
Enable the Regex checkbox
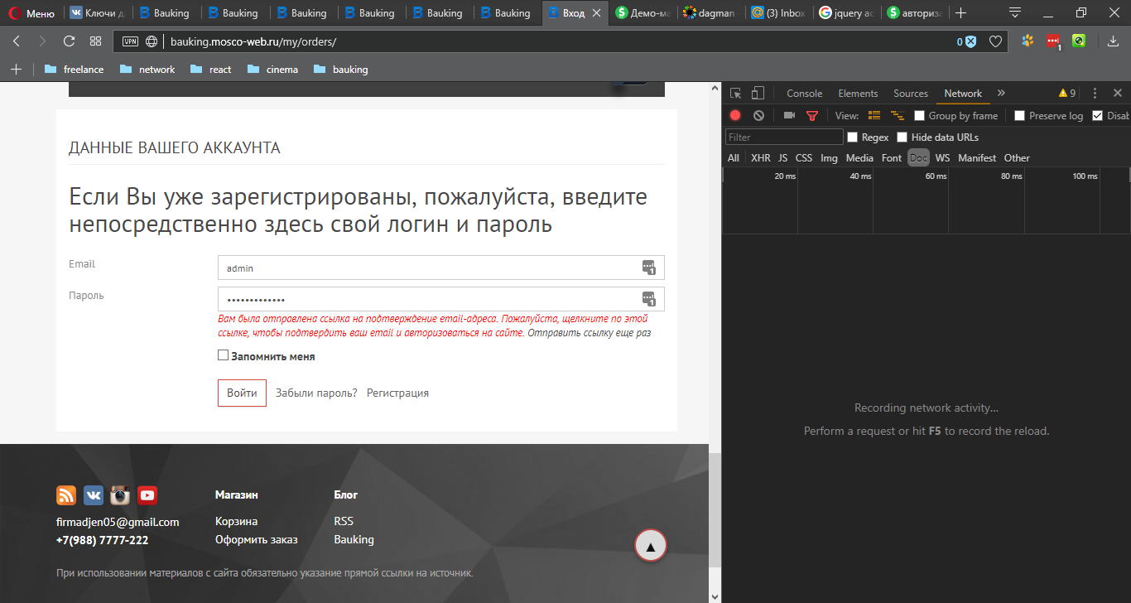[x=852, y=137]
